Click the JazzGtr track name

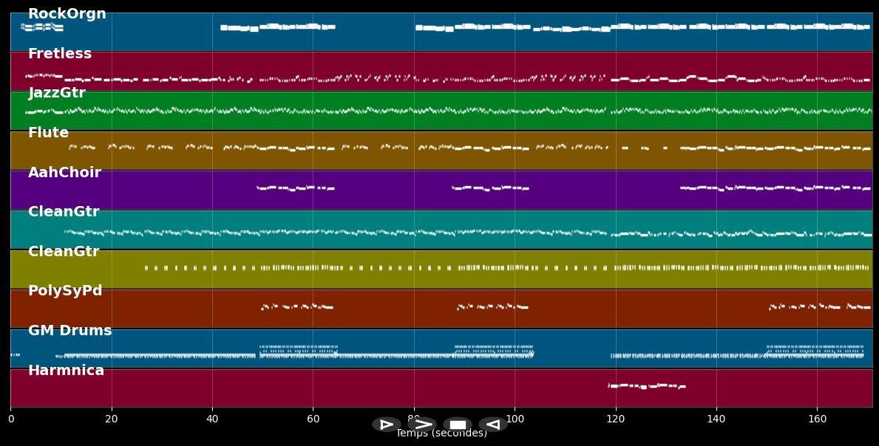(x=57, y=93)
